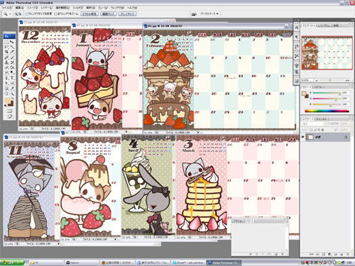The width and height of the screenshot is (355, 266).
Task: Toggle ウィンドウサイズを変更 checkbox
Action: 27,14
